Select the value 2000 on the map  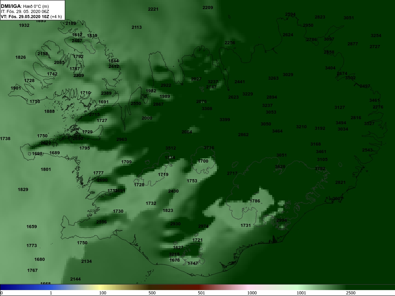tap(147, 118)
